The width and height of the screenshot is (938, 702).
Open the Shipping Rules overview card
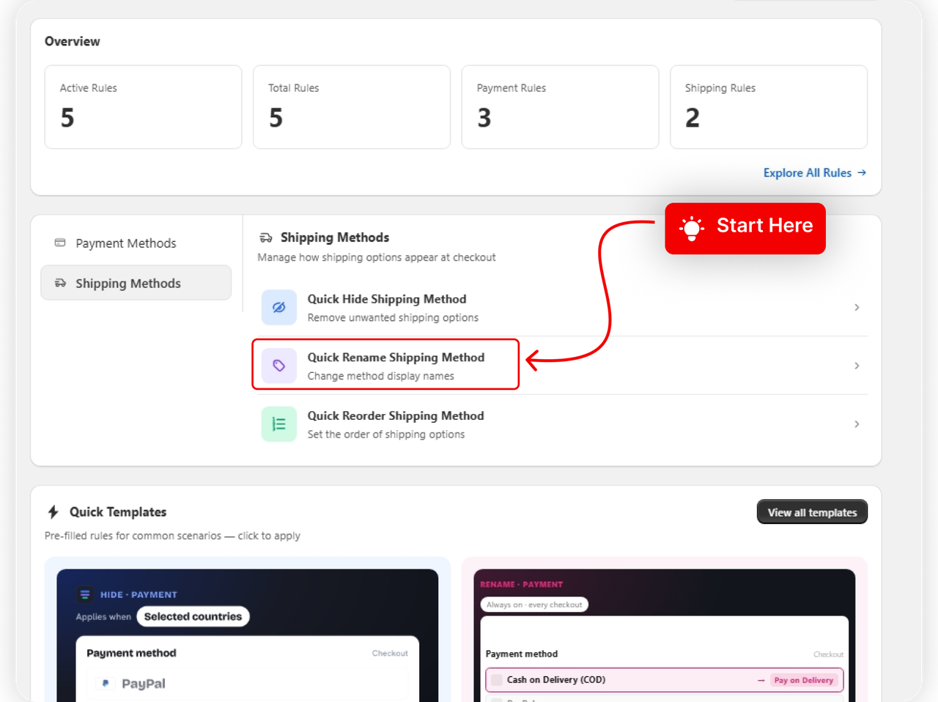(x=769, y=107)
